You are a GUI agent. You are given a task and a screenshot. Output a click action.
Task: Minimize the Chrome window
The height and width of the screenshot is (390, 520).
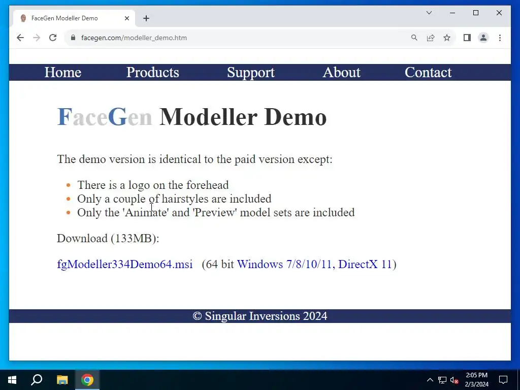452,13
